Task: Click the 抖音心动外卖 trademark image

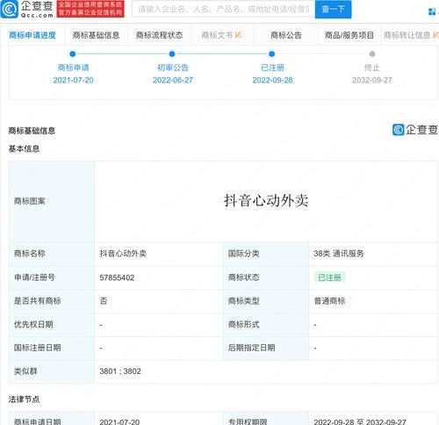Action: pos(266,201)
